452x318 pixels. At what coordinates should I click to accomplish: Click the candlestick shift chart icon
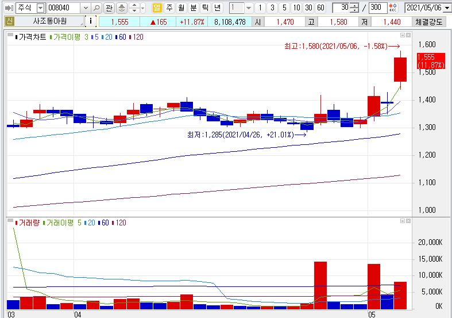pos(392,8)
